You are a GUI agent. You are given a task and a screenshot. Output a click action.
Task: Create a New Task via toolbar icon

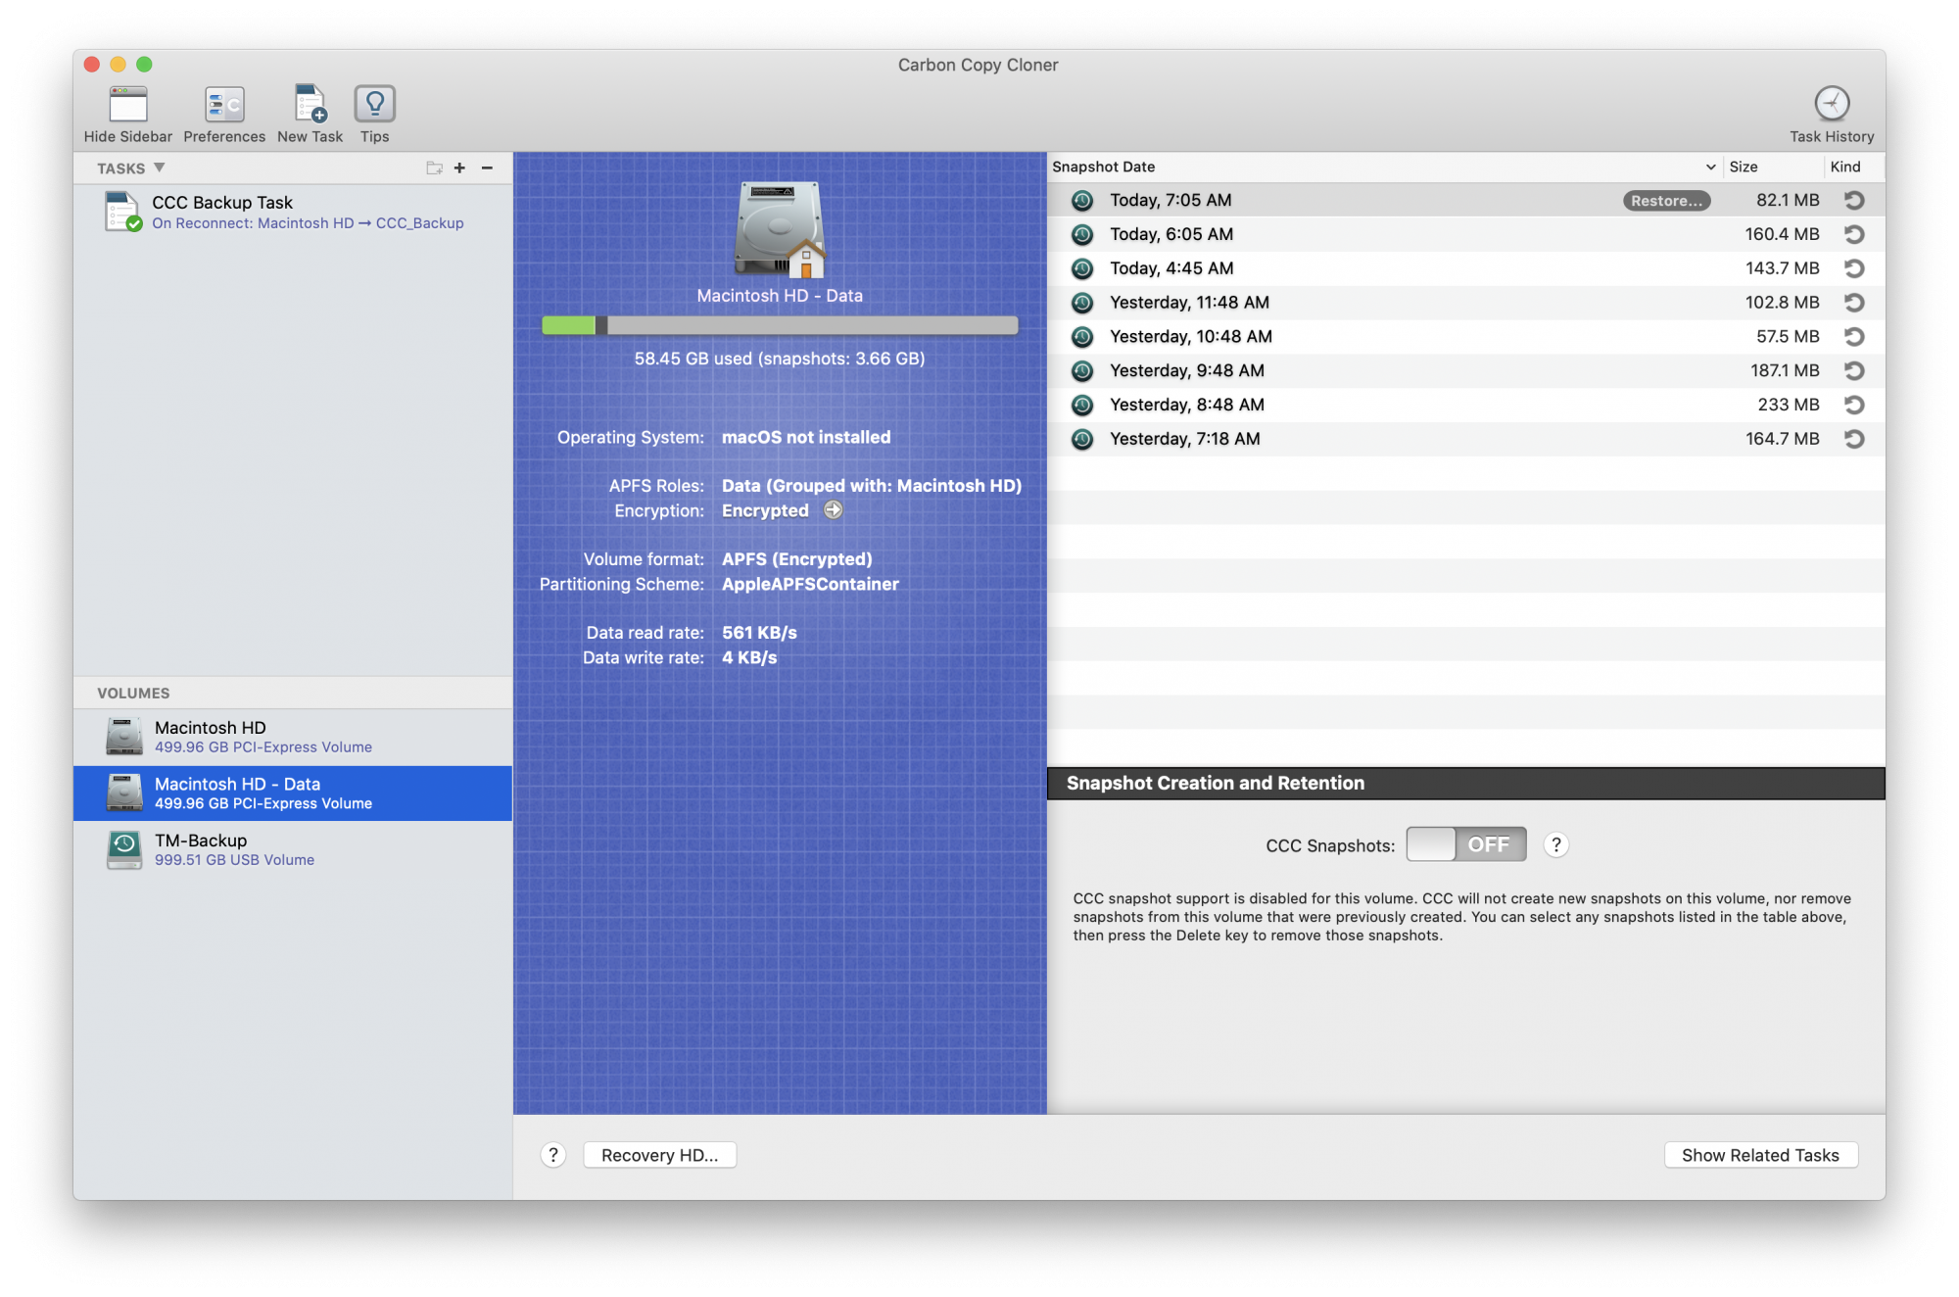(310, 105)
